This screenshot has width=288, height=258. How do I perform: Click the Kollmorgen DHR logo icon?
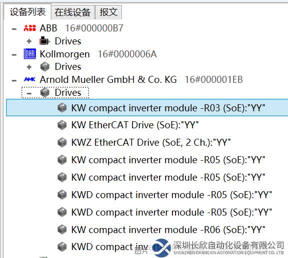tap(30, 54)
